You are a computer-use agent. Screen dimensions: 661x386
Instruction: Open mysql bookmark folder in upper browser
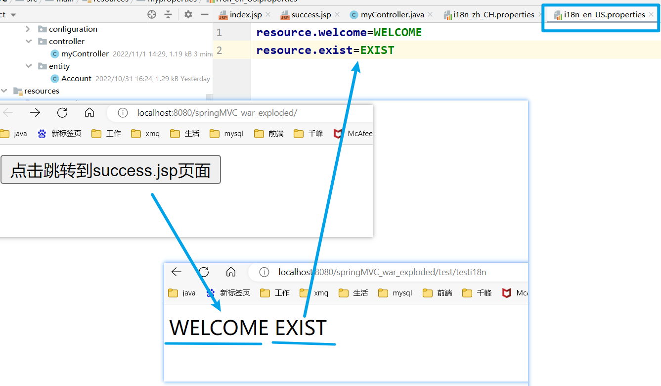point(227,134)
